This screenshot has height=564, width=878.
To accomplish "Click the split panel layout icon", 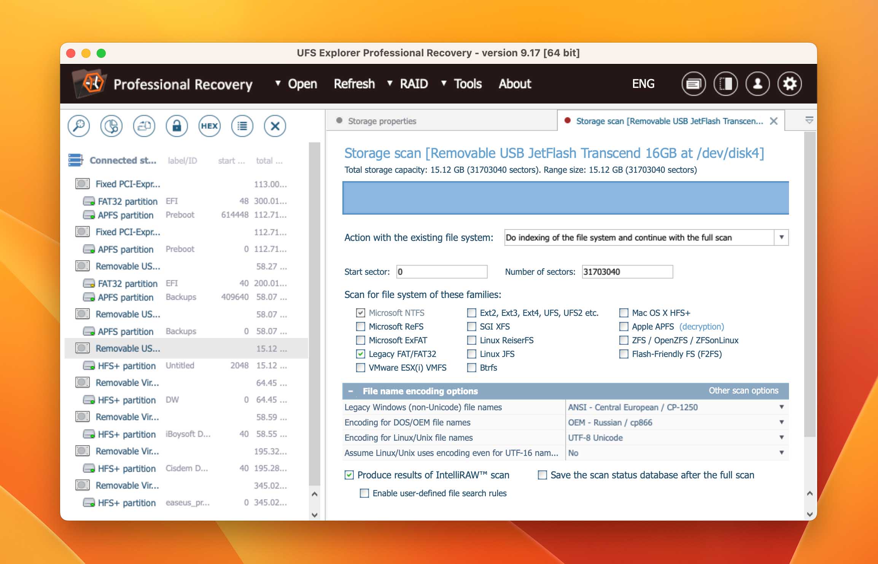I will tap(725, 84).
